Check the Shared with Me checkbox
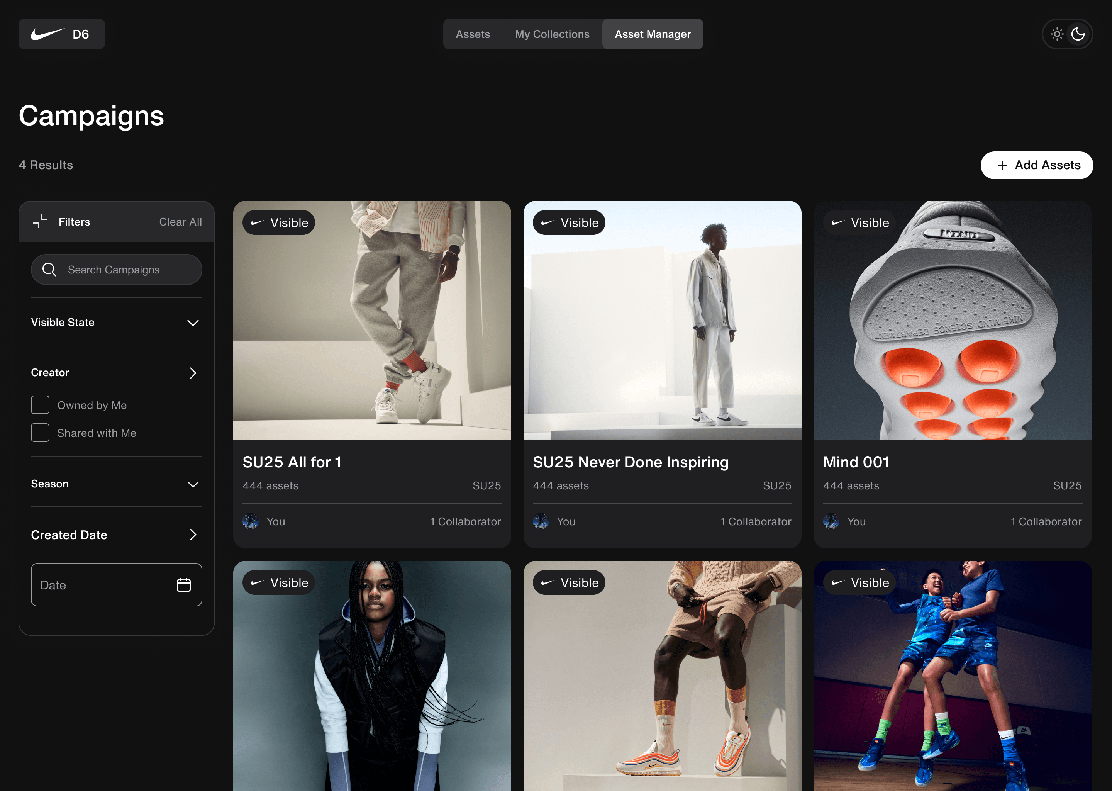Viewport: 1112px width, 791px height. 41,433
